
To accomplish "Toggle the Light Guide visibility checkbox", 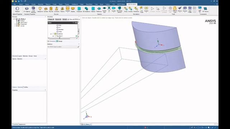I will click(17, 23).
